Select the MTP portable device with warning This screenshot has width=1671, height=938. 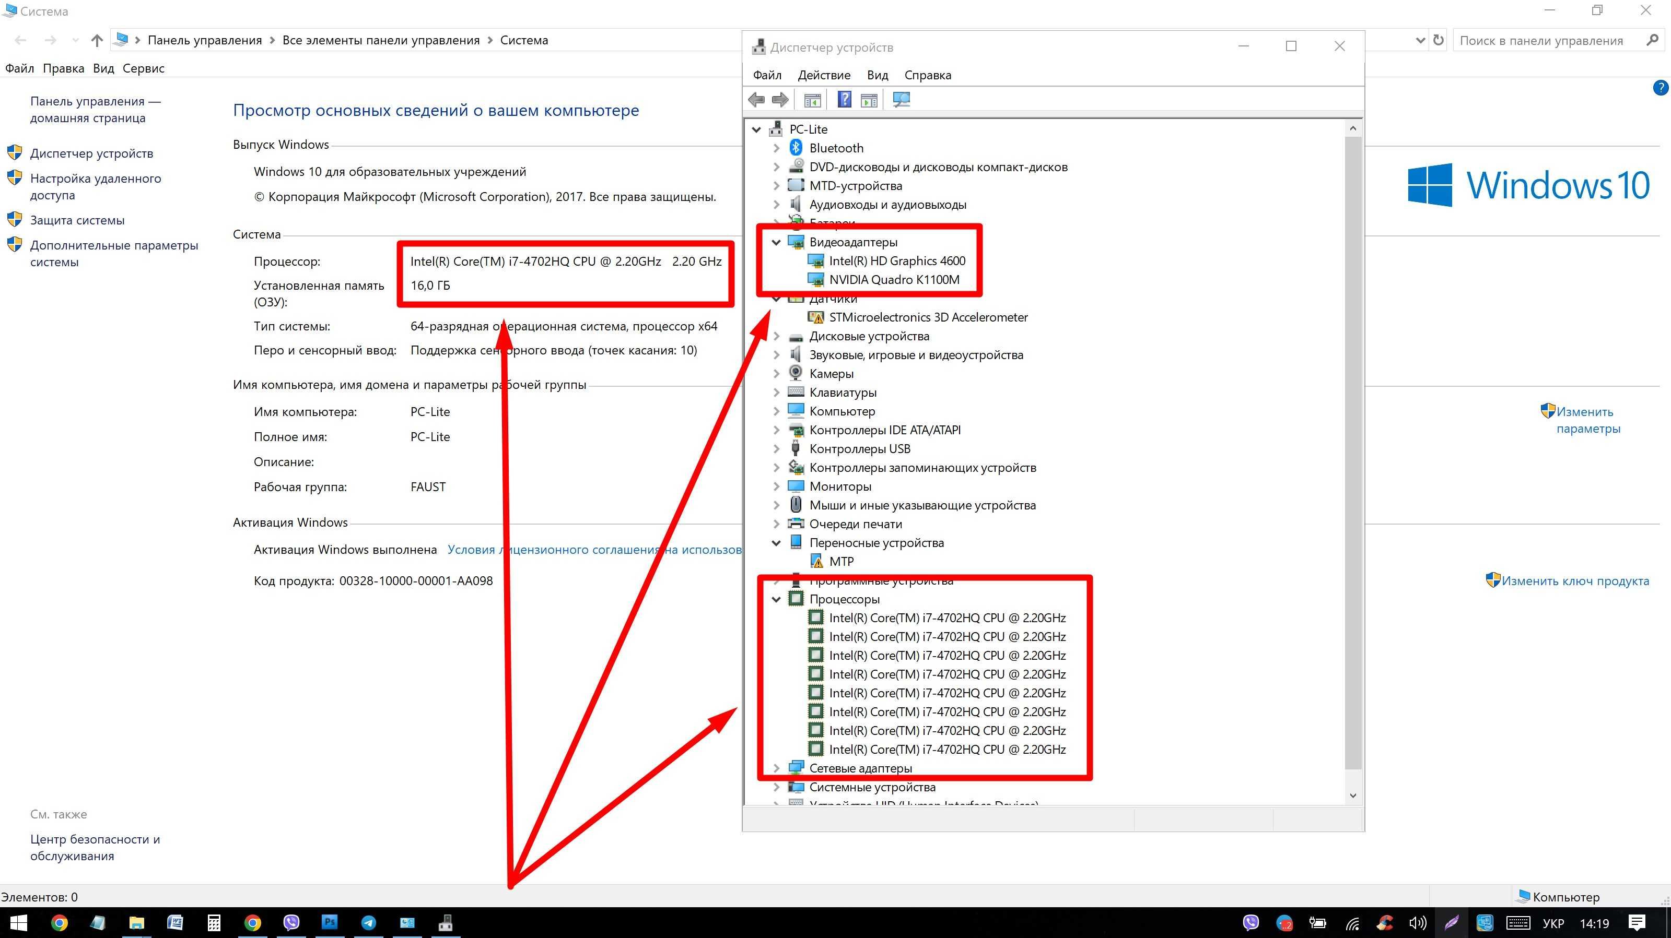pyautogui.click(x=842, y=561)
